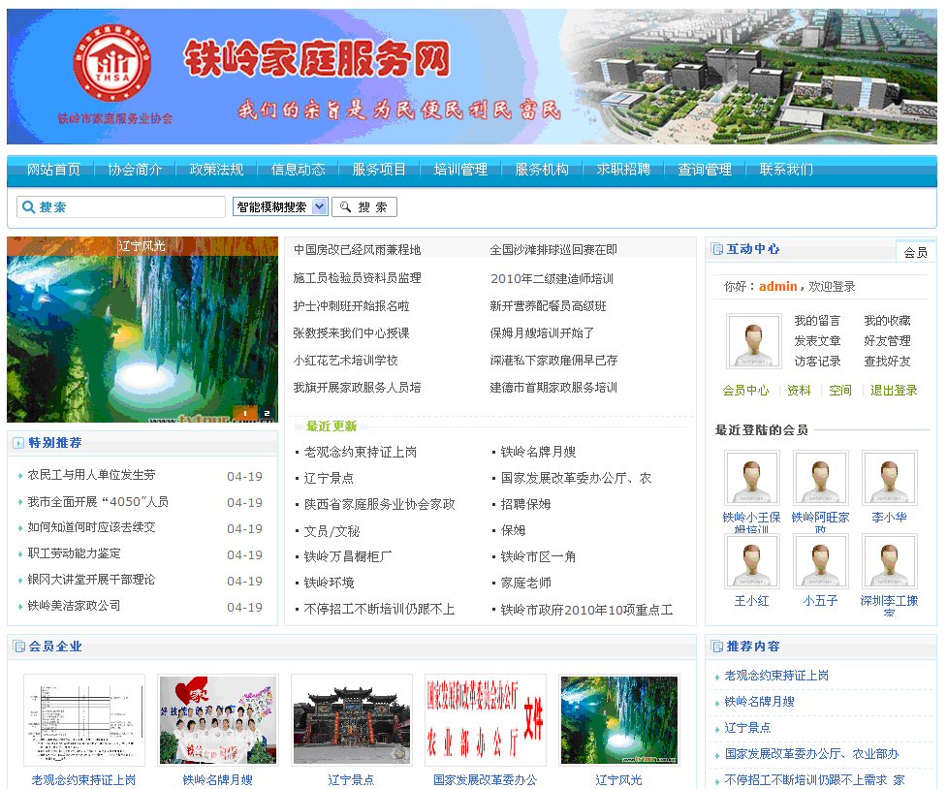This screenshot has height=789, width=947.
Task: Select the 会员 tab in 互动中心
Action: coord(915,252)
